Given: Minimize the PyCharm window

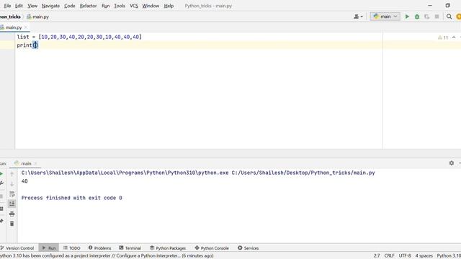Looking at the screenshot, I should click(430, 6).
